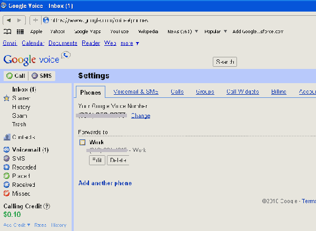Click the Calling Credit help question mark
This screenshot has width=316, height=231.
pos(47,206)
